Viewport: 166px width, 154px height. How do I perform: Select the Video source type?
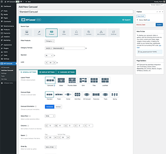64,33
